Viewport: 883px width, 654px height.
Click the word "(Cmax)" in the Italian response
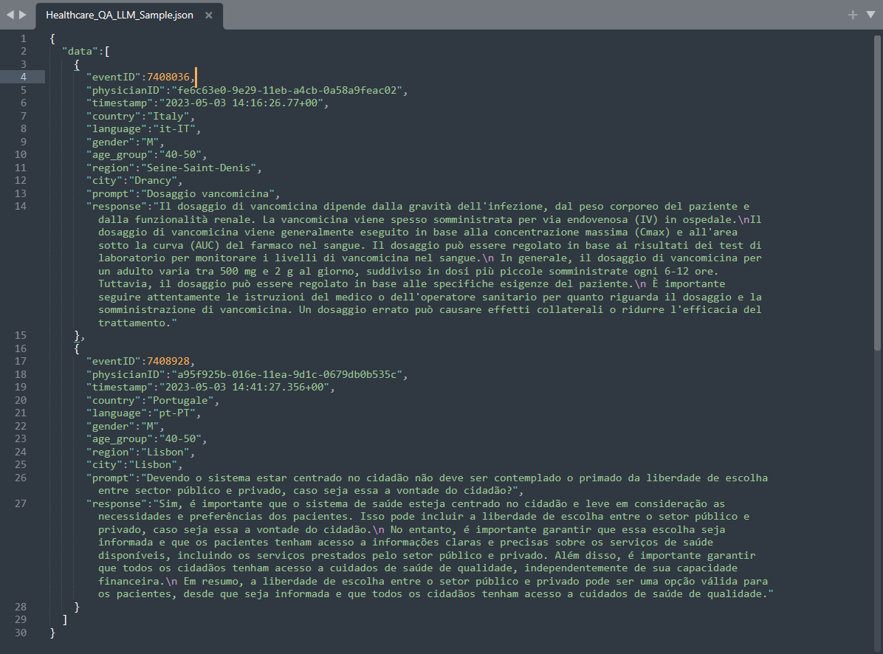coord(653,233)
